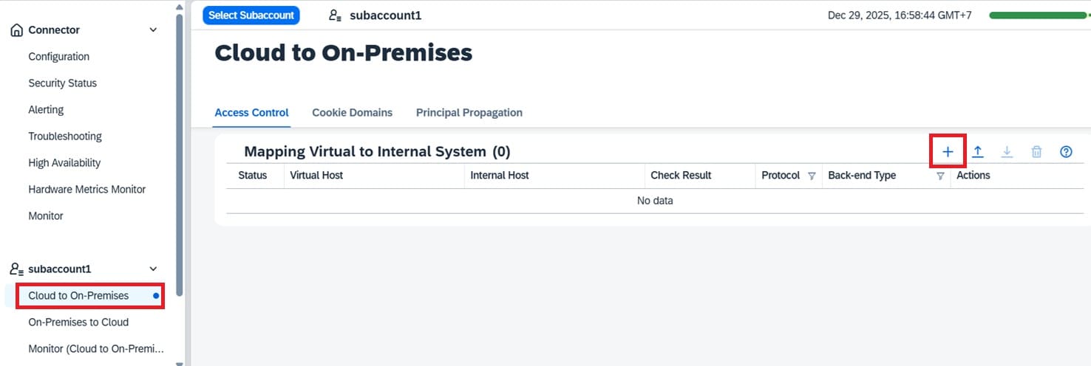
Task: Open the Principal Propagation tab
Action: (469, 113)
